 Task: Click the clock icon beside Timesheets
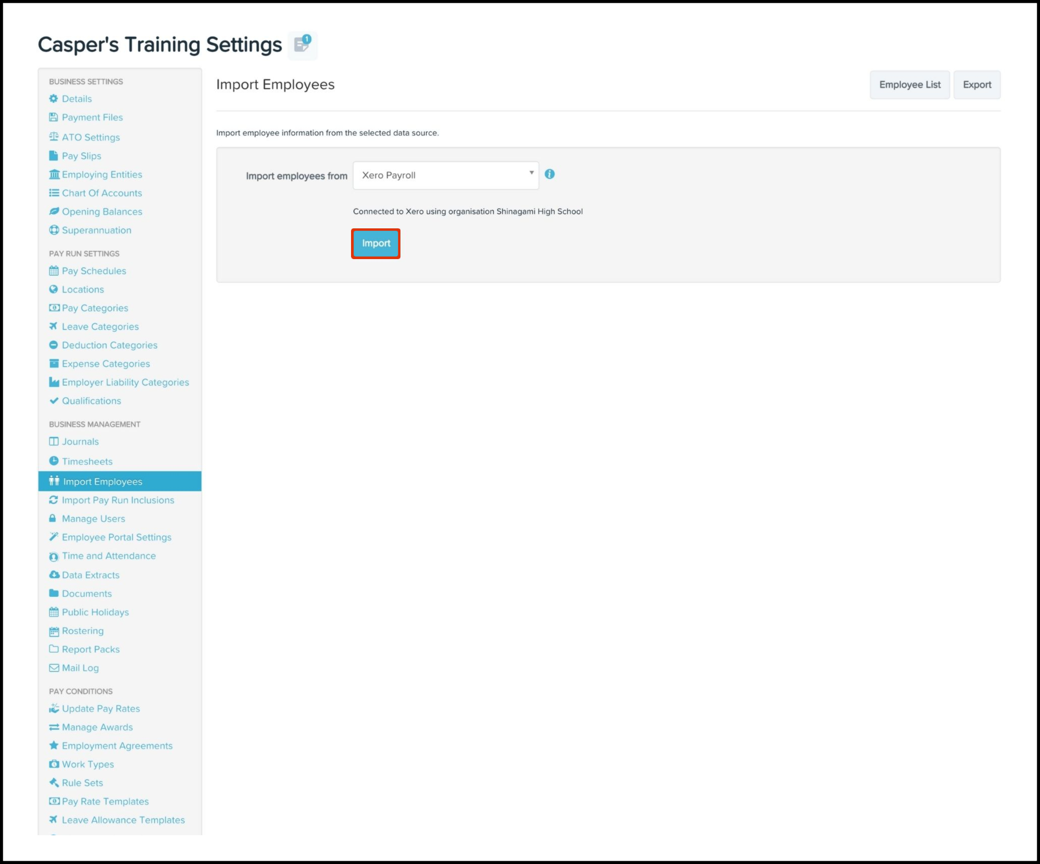click(x=53, y=461)
